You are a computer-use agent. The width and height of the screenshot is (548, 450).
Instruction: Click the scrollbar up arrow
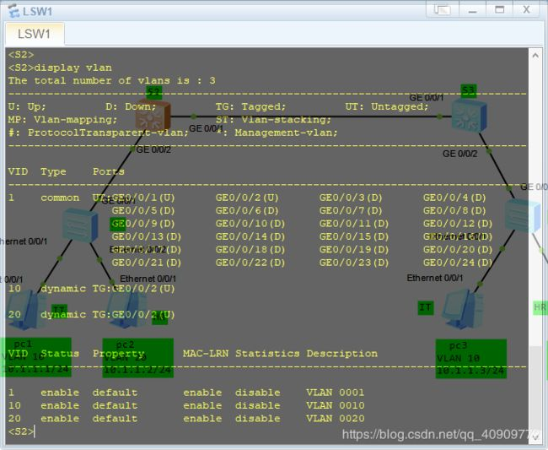535,55
